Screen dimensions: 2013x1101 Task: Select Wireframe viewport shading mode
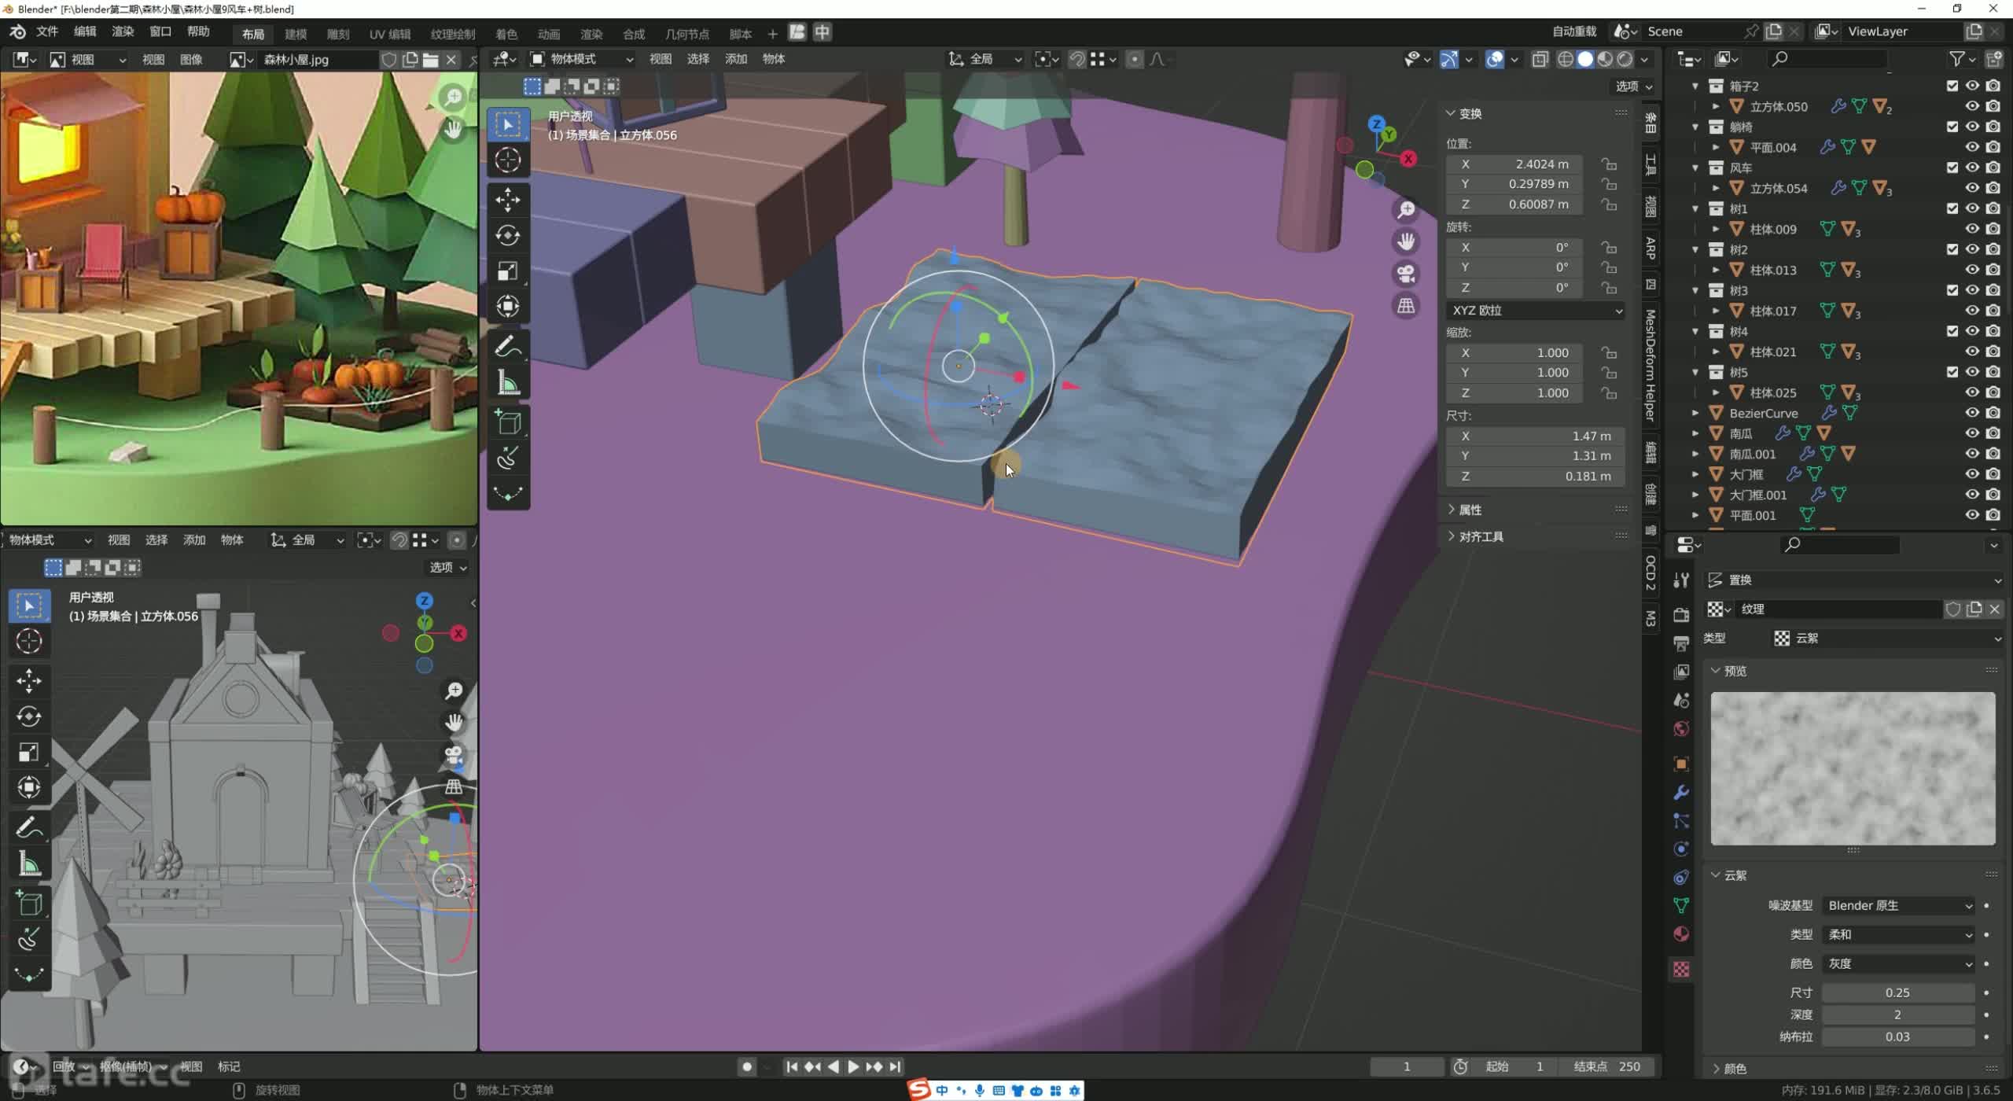point(1566,59)
